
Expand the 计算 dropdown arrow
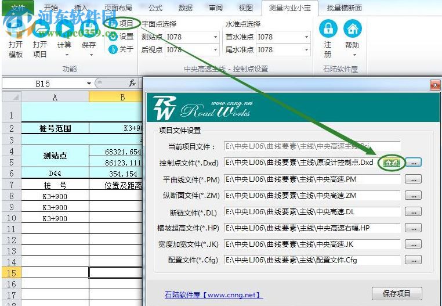(x=67, y=55)
